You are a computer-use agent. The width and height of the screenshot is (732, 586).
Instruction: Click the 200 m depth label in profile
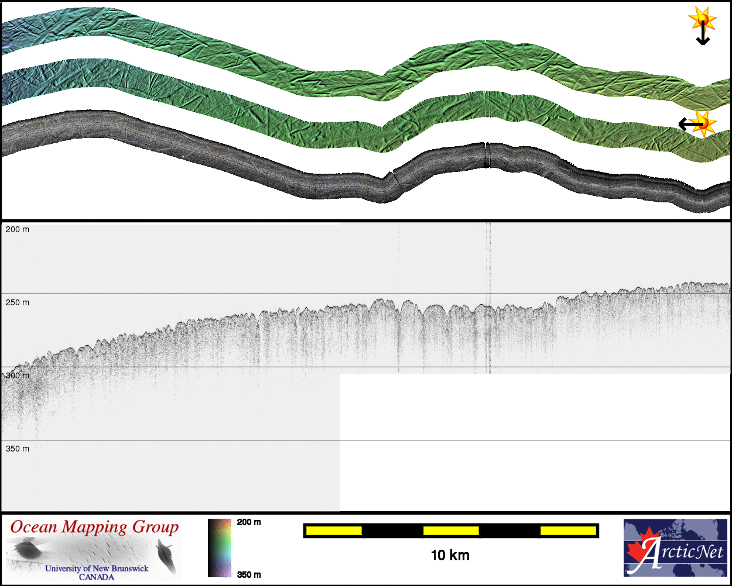coord(18,230)
